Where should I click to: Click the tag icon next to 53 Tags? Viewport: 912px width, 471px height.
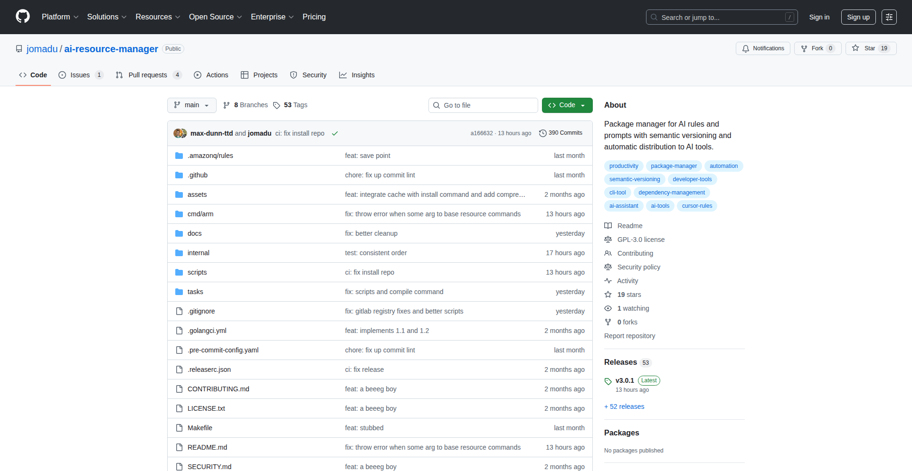(x=277, y=105)
